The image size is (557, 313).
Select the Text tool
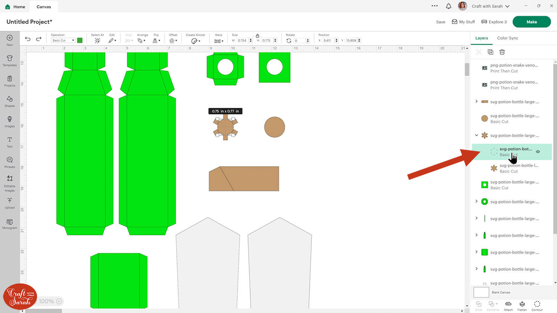[10, 141]
